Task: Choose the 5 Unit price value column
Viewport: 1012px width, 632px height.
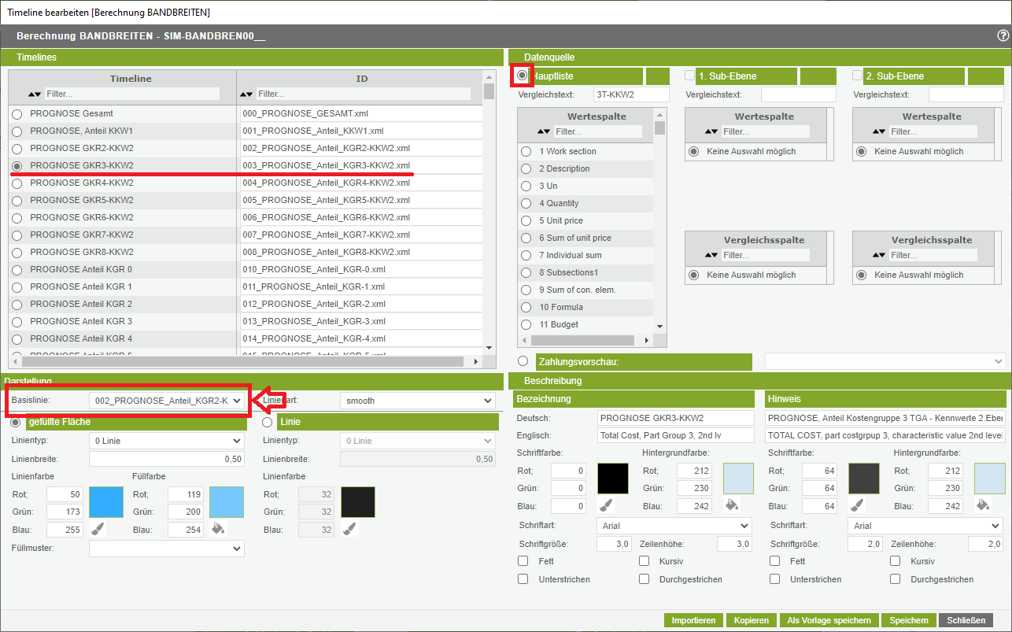Action: (x=526, y=221)
